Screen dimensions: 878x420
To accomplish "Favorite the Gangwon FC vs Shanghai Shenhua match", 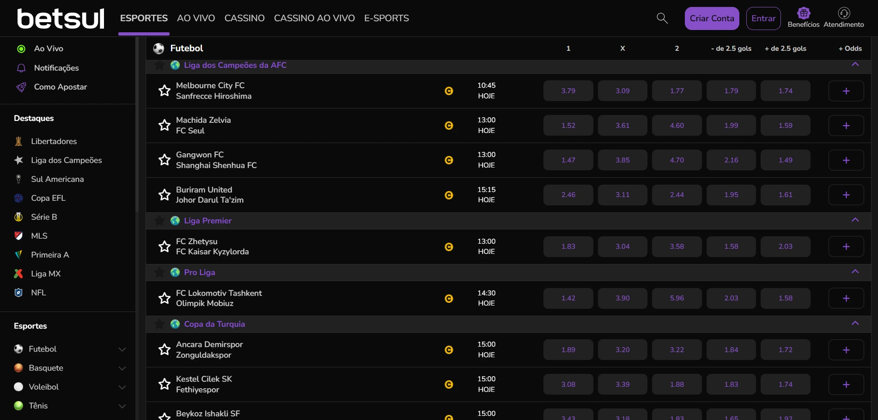I will (x=165, y=160).
